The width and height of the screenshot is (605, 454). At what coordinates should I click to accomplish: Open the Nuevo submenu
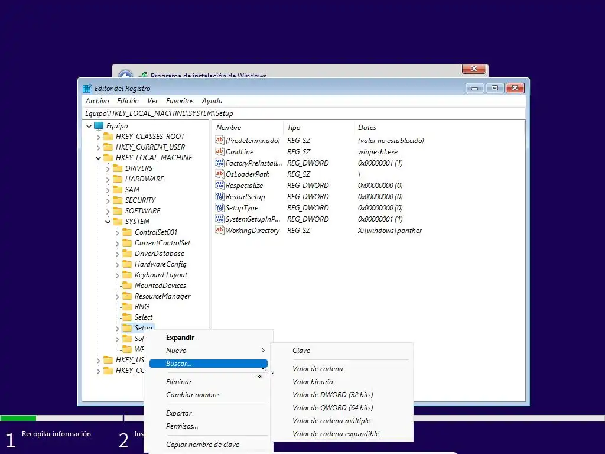click(x=209, y=351)
